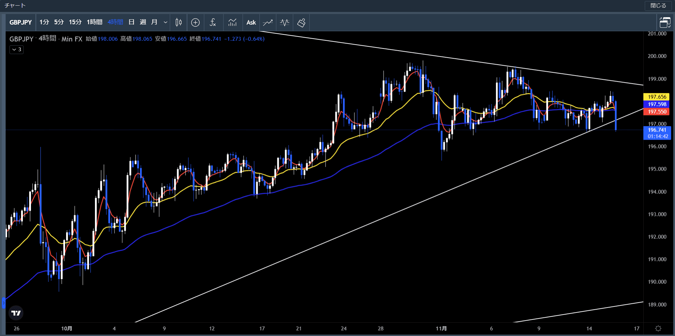Click the 11月 date on time axis

(x=441, y=329)
